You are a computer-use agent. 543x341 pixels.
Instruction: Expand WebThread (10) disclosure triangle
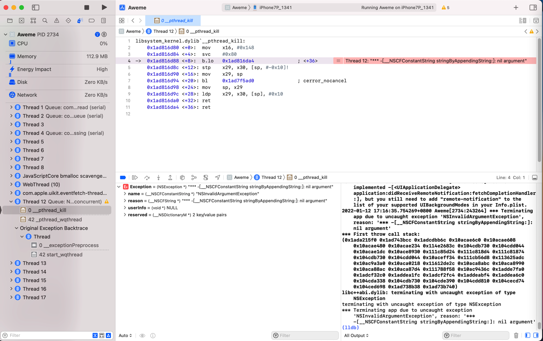point(11,184)
